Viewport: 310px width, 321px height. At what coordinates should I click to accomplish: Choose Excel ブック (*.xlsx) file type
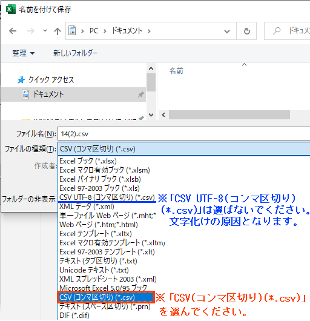[88, 161]
